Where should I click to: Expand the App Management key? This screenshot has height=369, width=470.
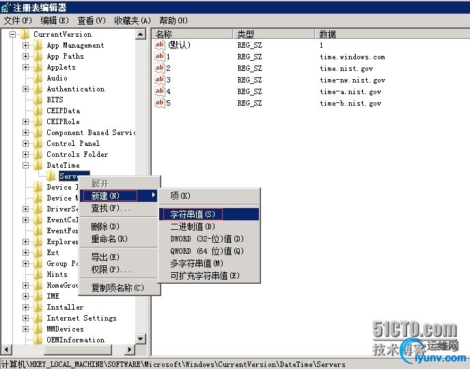26,45
